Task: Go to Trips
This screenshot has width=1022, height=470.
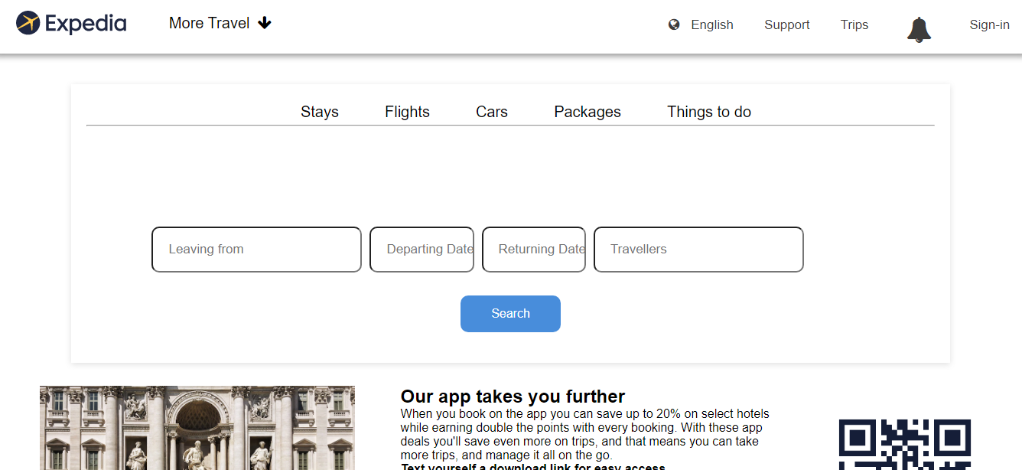Action: tap(854, 24)
